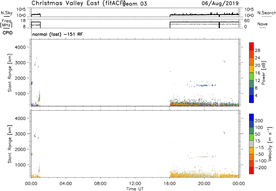Click the "Velocity [m s-1]" color bar label
This screenshot has width=276, height=191.
click(x=270, y=144)
